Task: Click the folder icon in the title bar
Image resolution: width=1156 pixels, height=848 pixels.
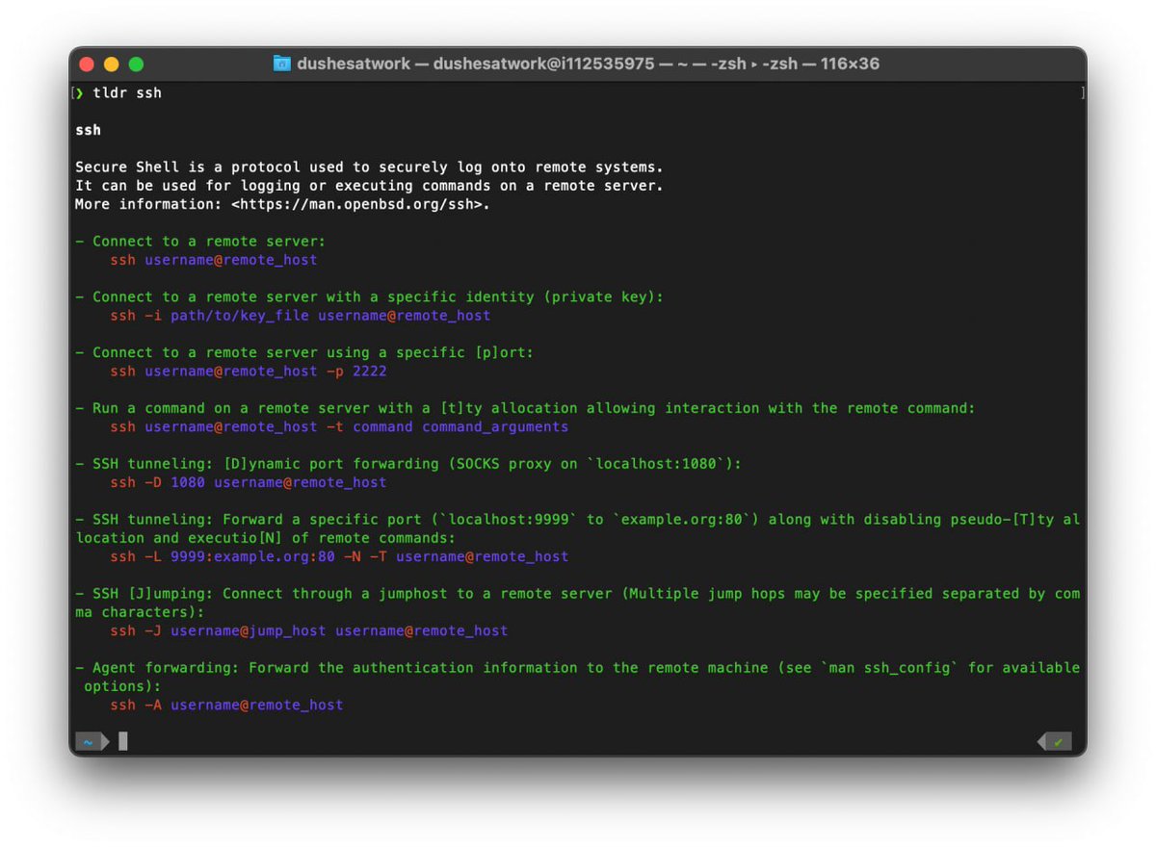Action: (281, 64)
